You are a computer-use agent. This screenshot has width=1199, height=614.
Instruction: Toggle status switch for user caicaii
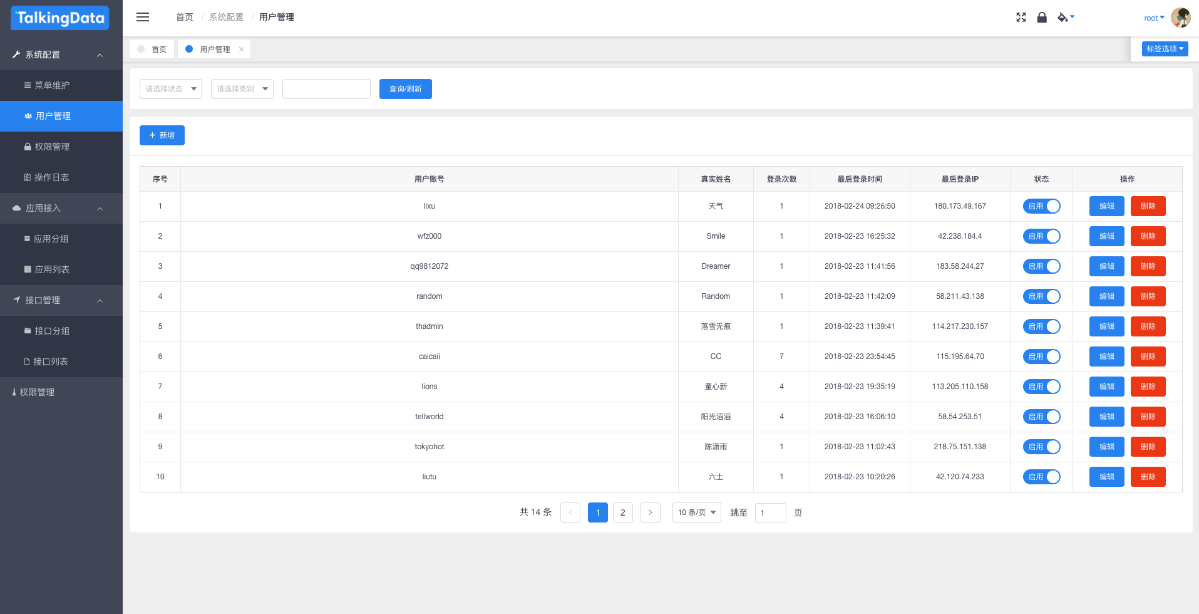1041,356
